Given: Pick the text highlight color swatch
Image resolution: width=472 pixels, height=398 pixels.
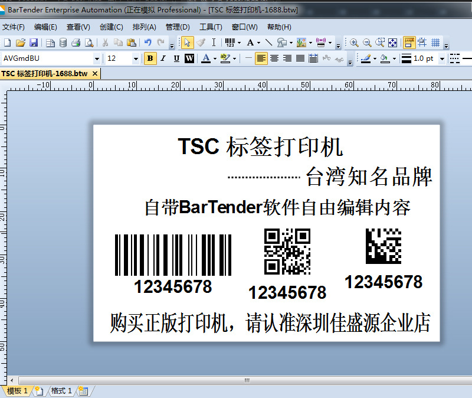Looking at the screenshot, I should [x=225, y=58].
